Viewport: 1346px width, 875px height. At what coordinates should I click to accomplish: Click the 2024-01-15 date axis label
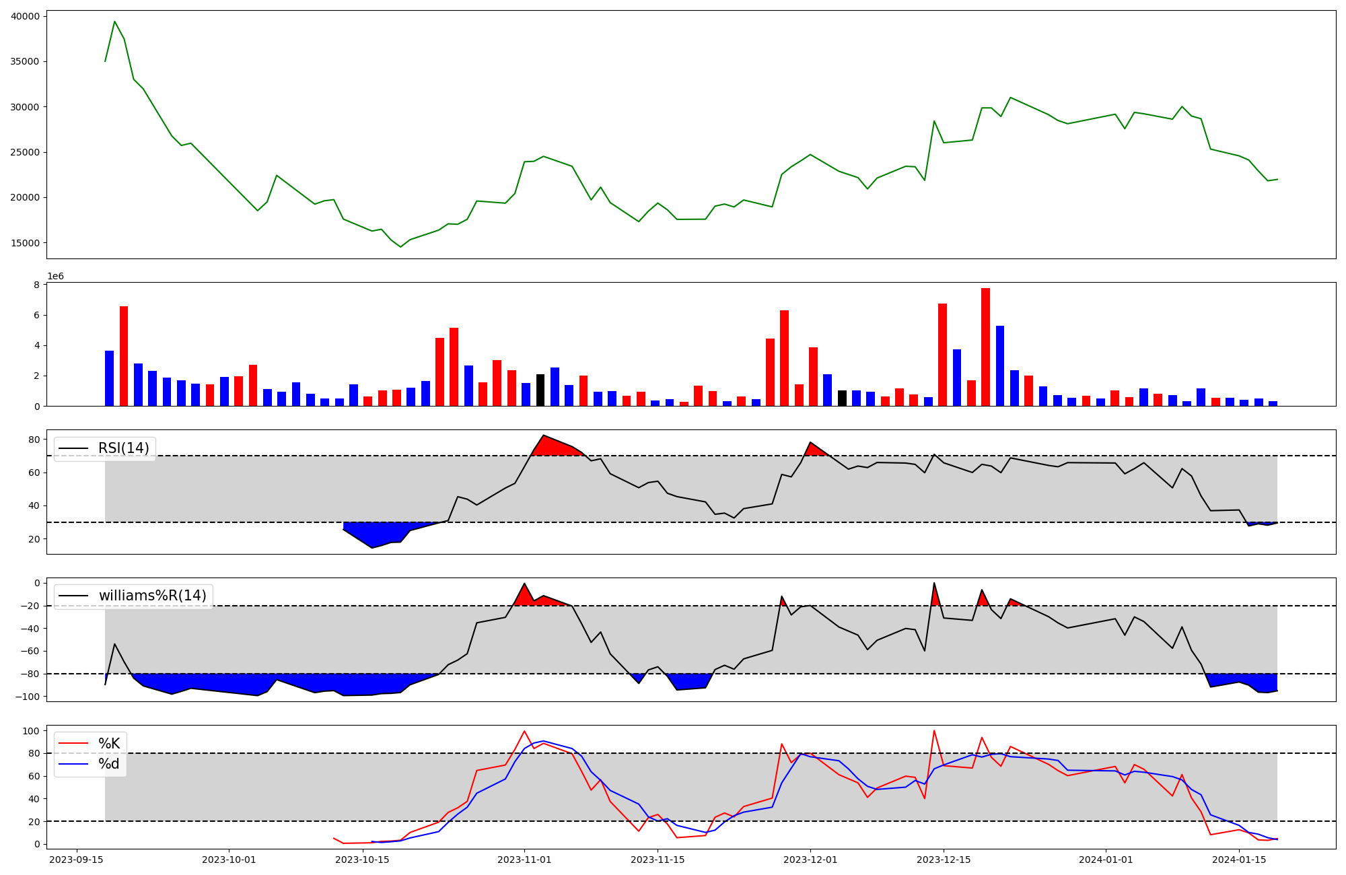click(x=1239, y=860)
